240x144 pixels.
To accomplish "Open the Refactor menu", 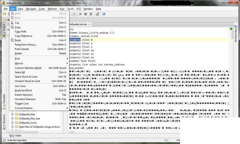I will pos(52,9).
